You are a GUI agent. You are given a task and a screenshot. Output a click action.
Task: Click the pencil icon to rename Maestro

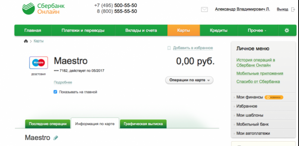point(55,138)
